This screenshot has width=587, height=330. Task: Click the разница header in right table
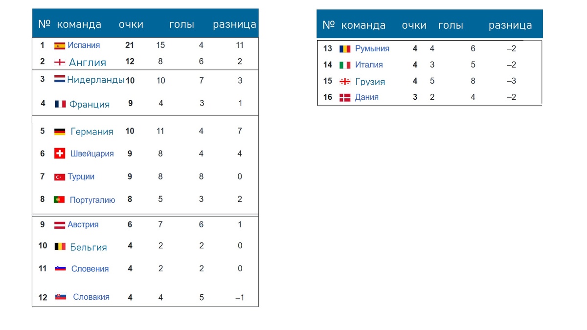tap(510, 25)
